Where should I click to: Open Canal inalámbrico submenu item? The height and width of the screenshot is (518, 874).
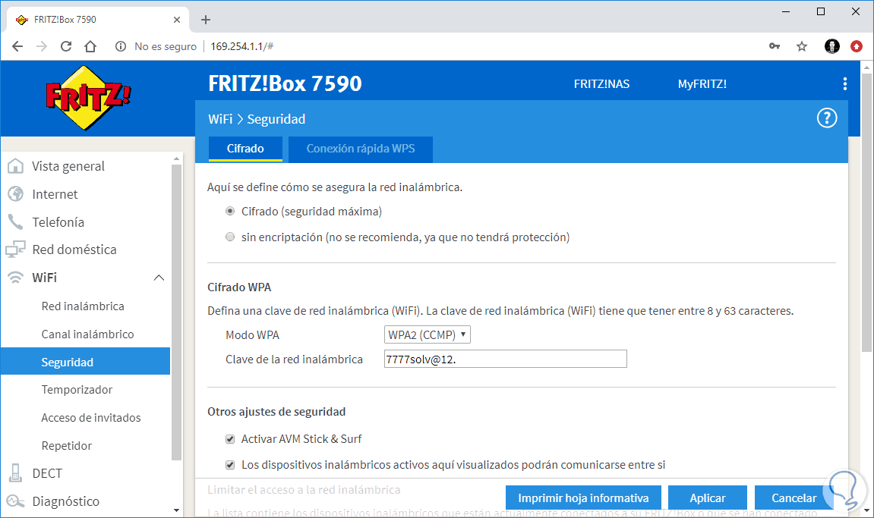(87, 334)
